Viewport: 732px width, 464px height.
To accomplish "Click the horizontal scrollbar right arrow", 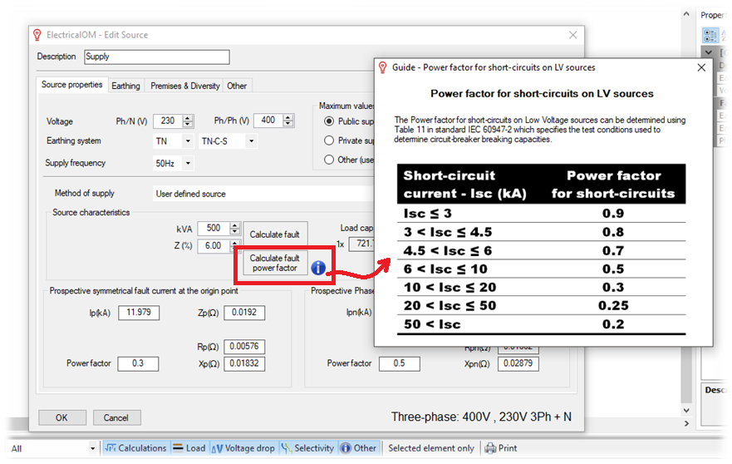I will point(685,423).
